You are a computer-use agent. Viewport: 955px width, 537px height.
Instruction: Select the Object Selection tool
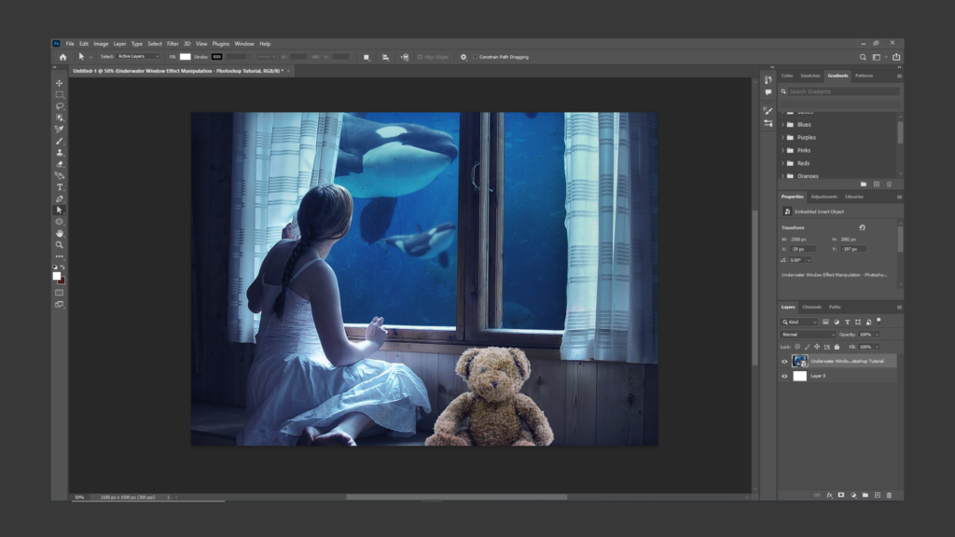coord(59,117)
